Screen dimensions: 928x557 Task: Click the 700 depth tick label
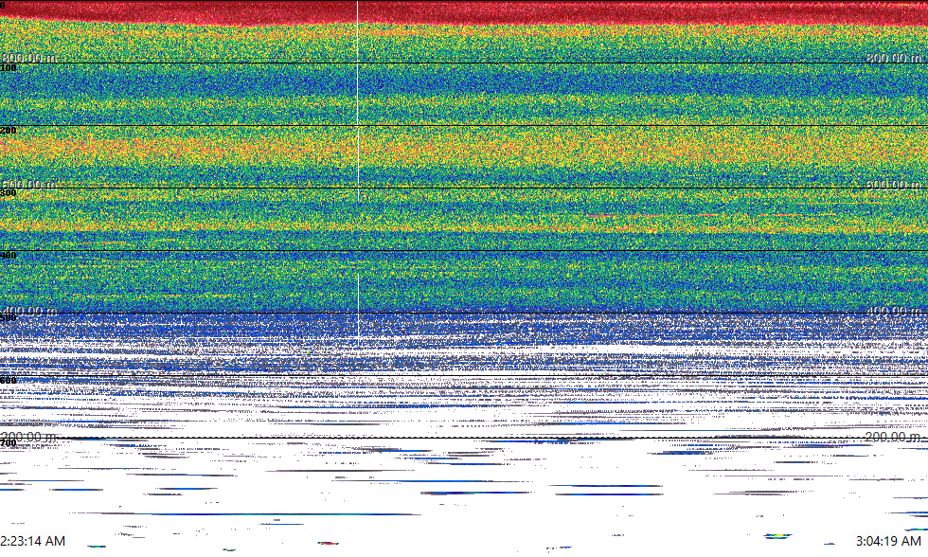(x=9, y=443)
